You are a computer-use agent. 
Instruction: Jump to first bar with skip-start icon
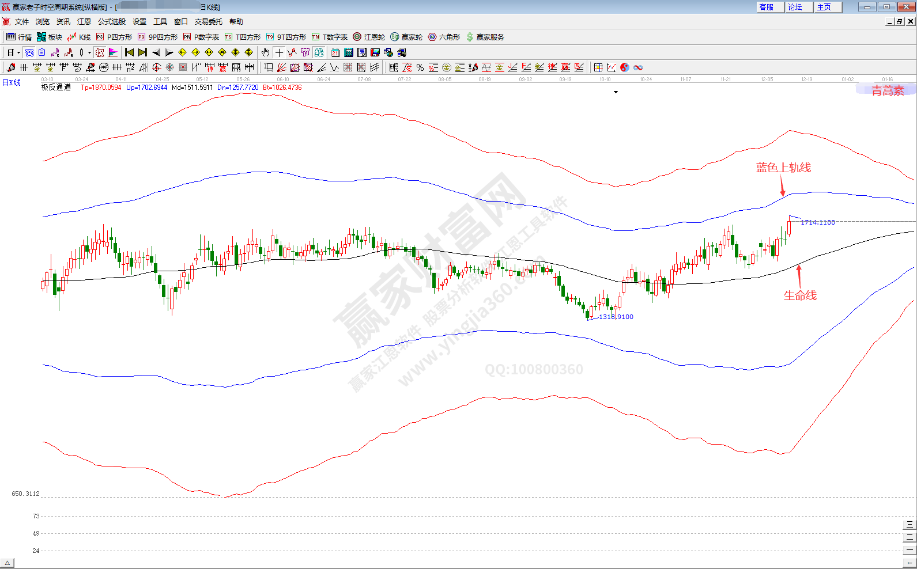point(129,52)
